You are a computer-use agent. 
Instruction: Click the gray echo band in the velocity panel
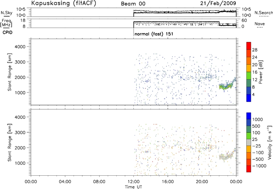[x=226, y=157]
